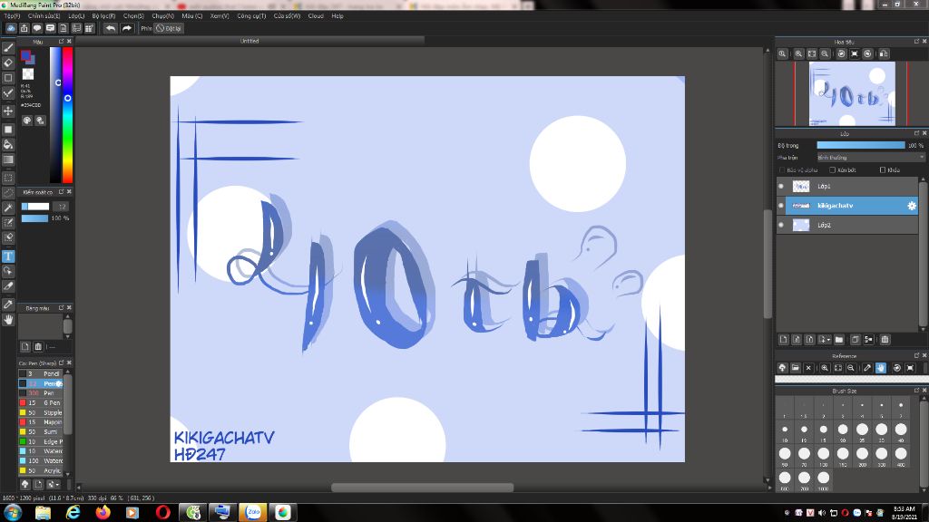This screenshot has width=929, height=522.
Task: Select the Text tool
Action: tap(8, 256)
